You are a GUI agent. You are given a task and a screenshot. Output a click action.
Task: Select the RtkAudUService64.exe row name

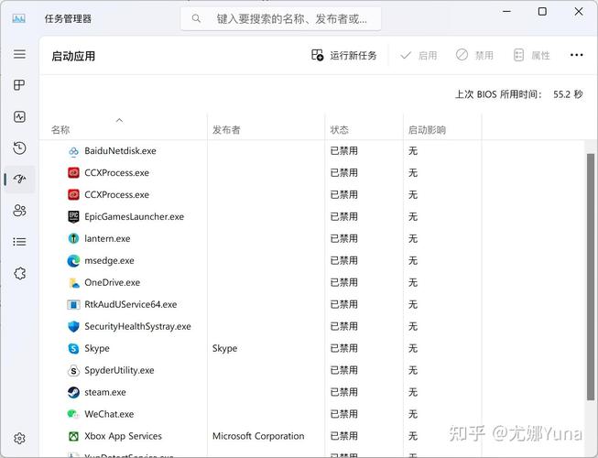click(131, 305)
